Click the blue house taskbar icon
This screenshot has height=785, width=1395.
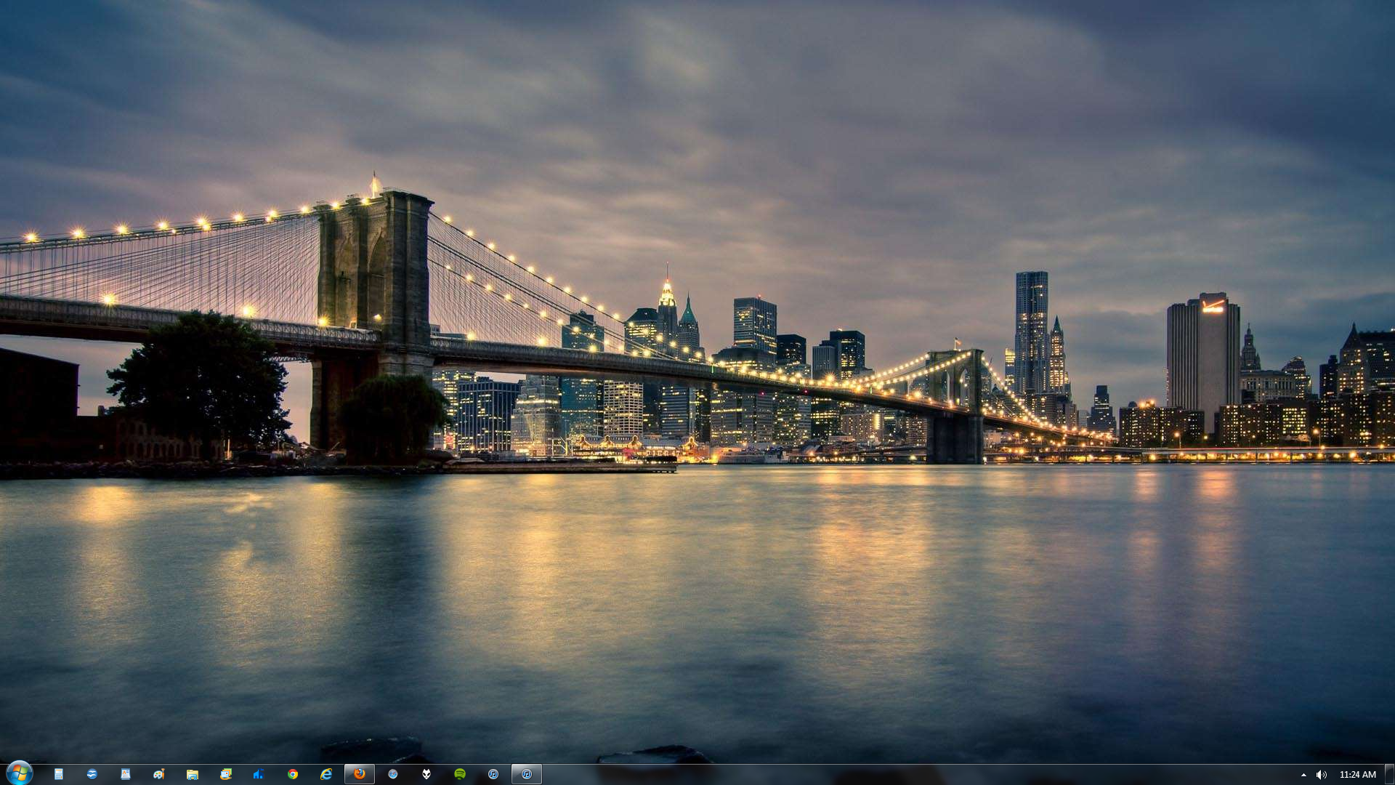(259, 774)
